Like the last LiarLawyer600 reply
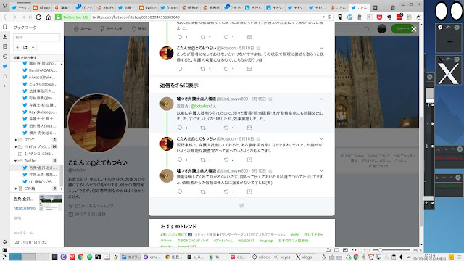This screenshot has width=464, height=261. tap(226, 191)
